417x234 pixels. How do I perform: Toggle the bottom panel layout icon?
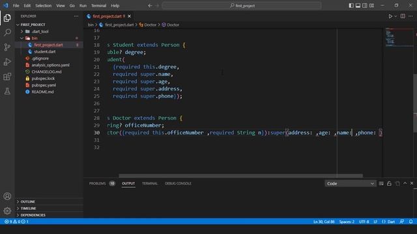[x=358, y=6]
